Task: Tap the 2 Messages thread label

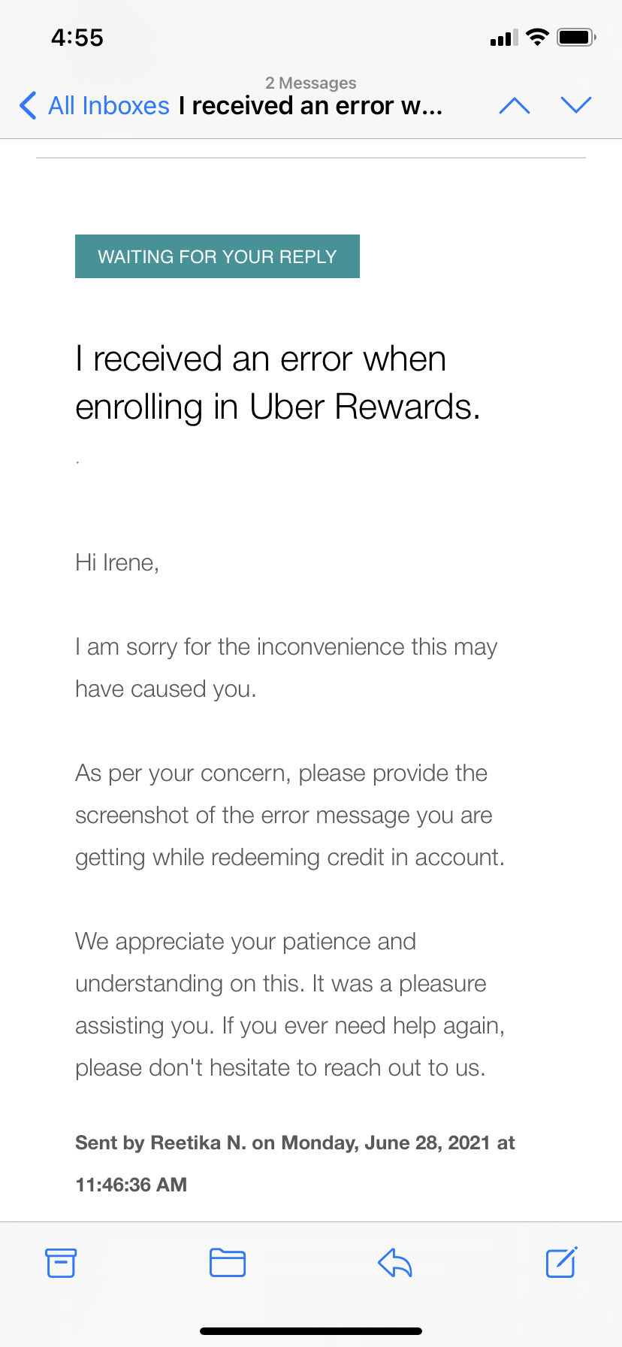Action: (x=310, y=83)
